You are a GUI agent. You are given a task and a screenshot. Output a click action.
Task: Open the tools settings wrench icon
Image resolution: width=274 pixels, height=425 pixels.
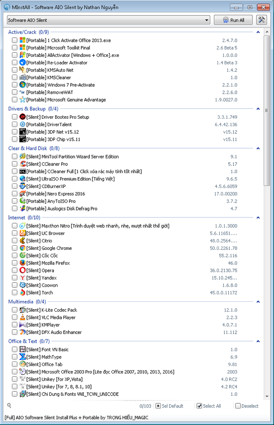[x=262, y=20]
